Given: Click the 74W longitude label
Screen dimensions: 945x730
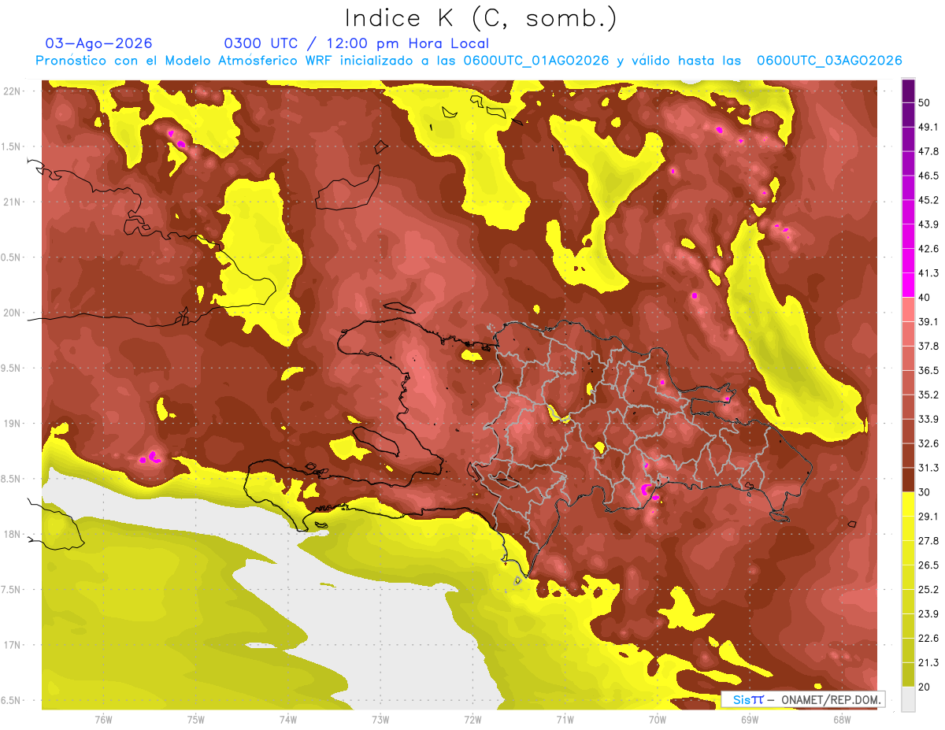Looking at the screenshot, I should point(287,720).
